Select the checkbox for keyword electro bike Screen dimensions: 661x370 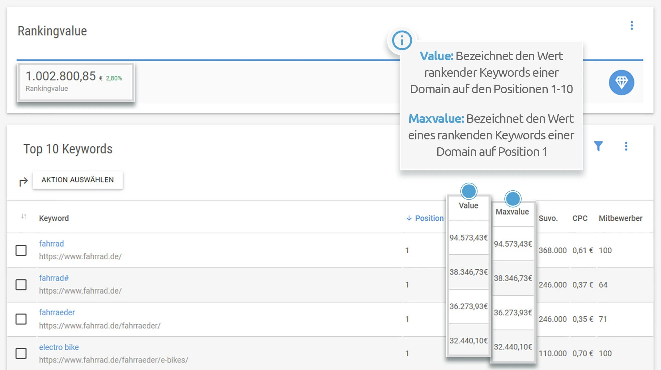(x=21, y=353)
